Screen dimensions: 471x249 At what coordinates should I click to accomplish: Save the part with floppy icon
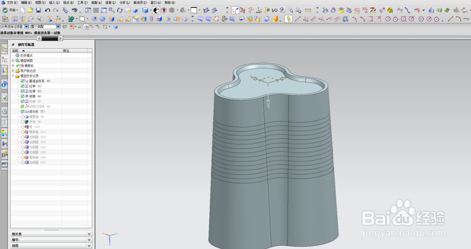(x=39, y=10)
